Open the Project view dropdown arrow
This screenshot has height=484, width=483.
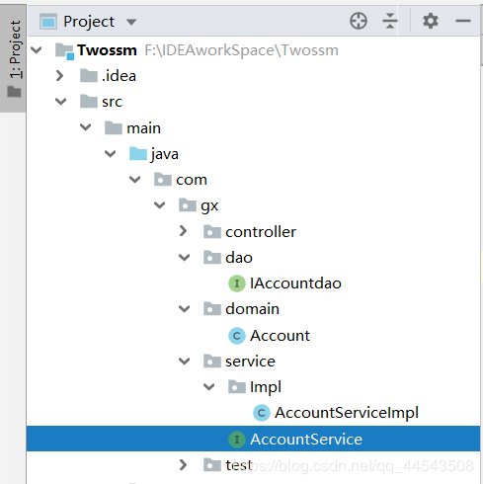tap(131, 22)
